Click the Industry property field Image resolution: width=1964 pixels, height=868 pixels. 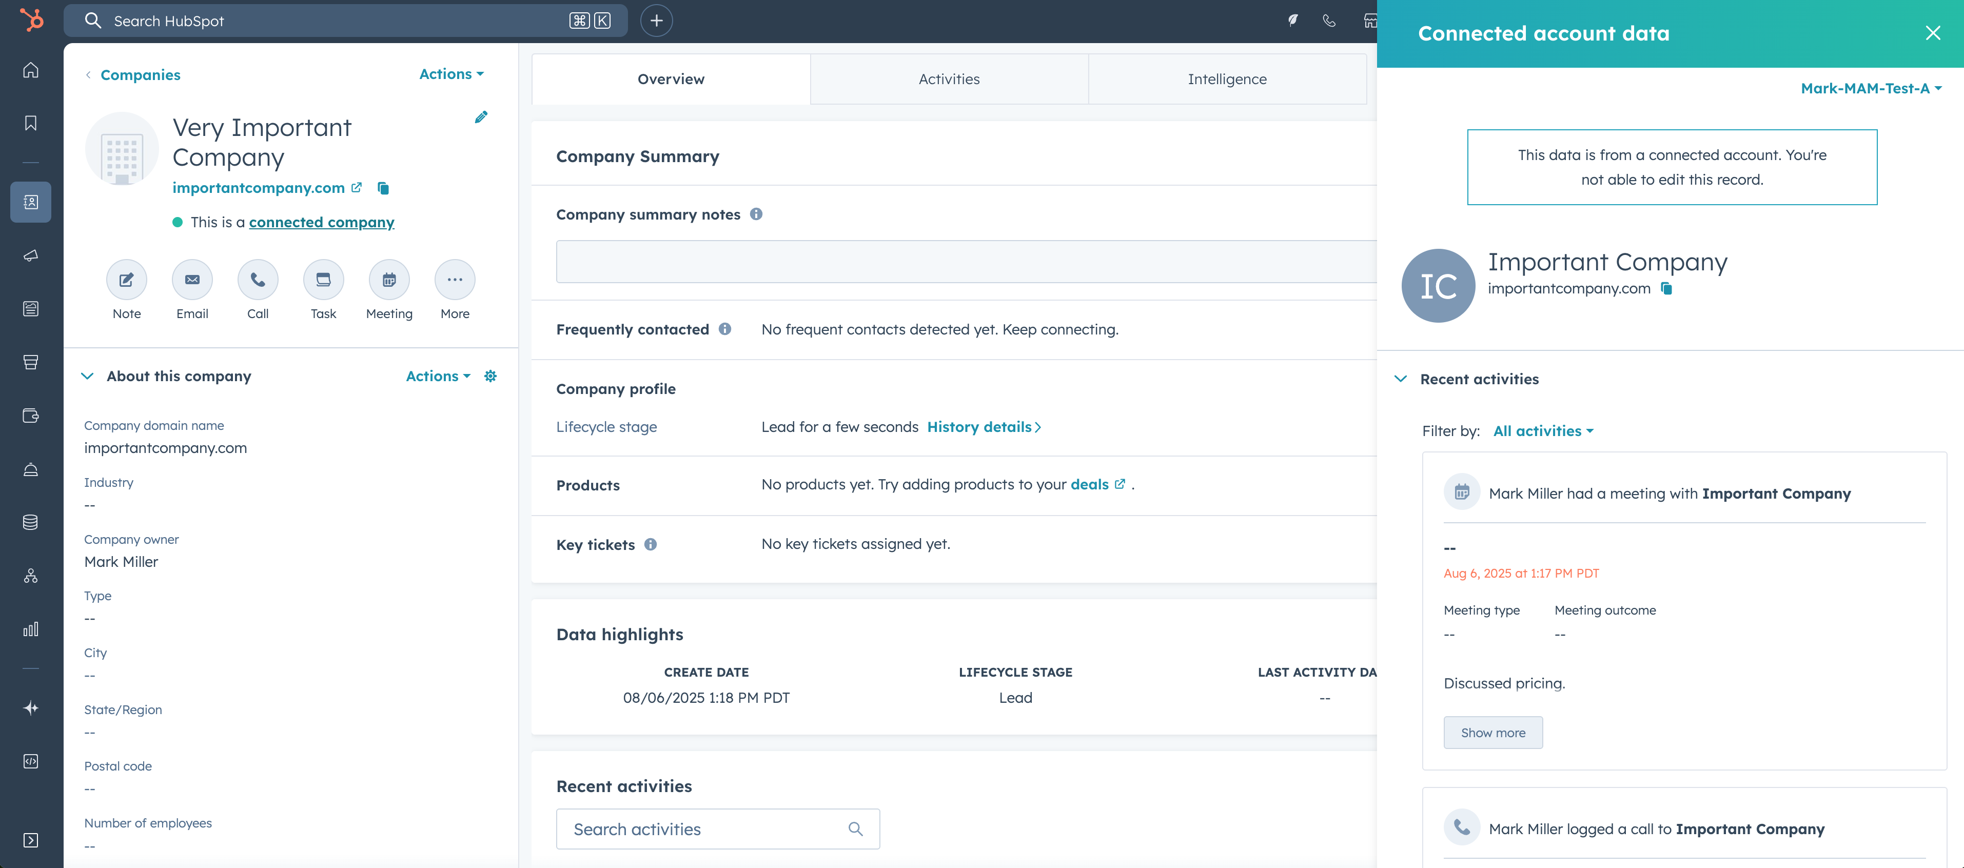(x=290, y=494)
